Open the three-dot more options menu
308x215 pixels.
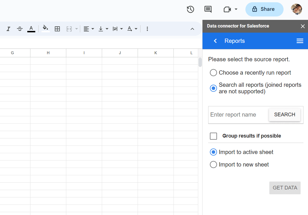147,29
